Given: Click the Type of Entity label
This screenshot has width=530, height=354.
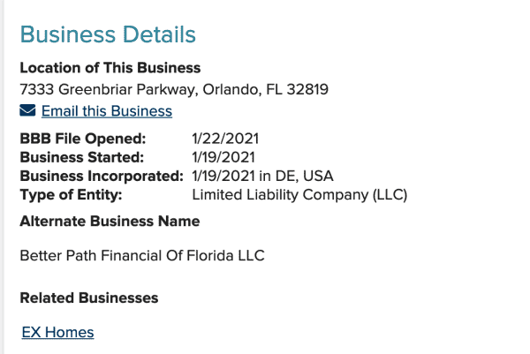Looking at the screenshot, I should pyautogui.click(x=71, y=195).
